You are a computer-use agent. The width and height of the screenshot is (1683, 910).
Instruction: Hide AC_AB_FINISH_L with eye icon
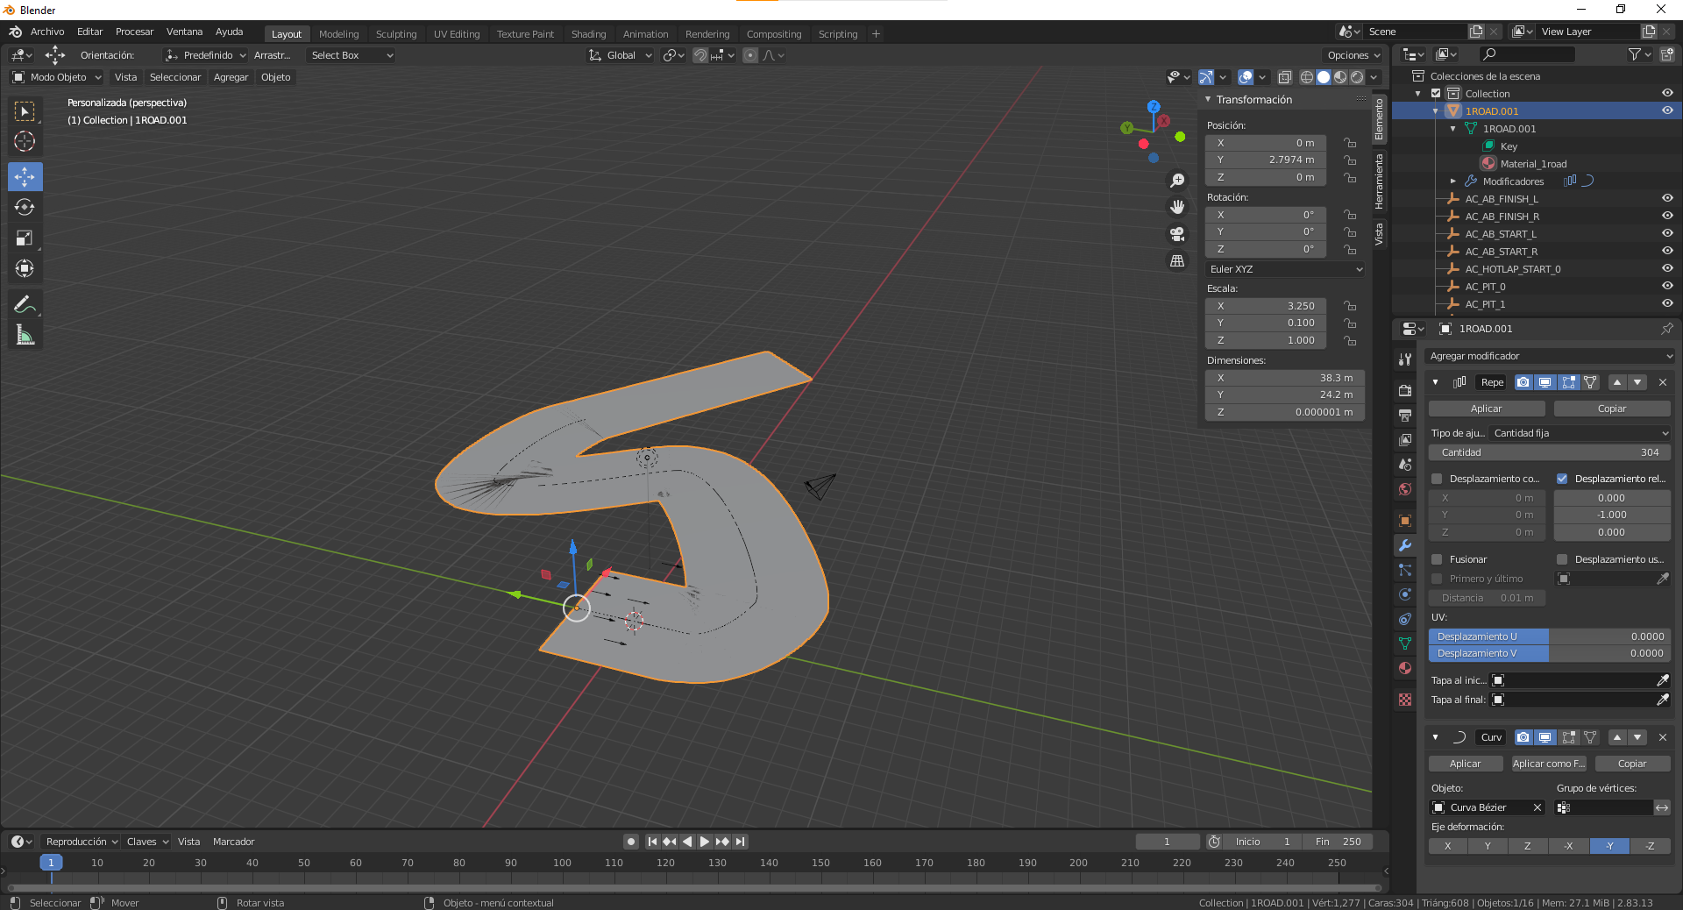1667,198
